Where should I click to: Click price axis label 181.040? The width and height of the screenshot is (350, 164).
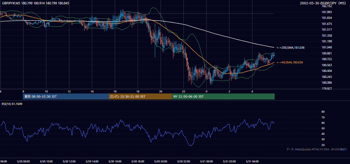tap(327, 47)
